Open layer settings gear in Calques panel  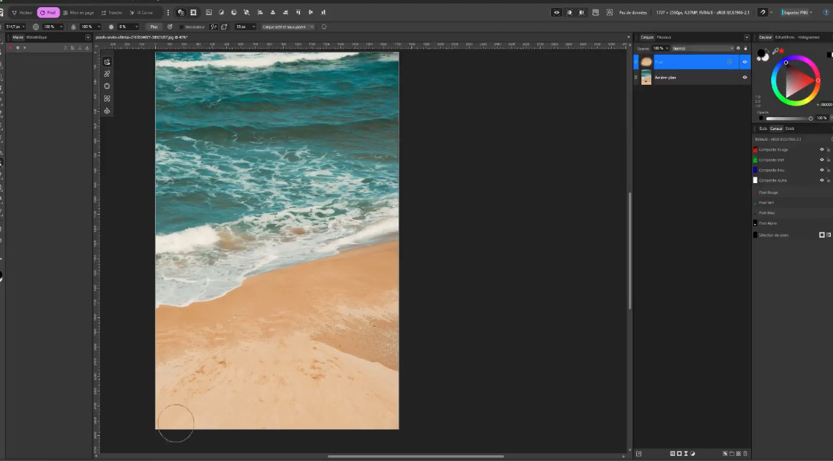[738, 48]
